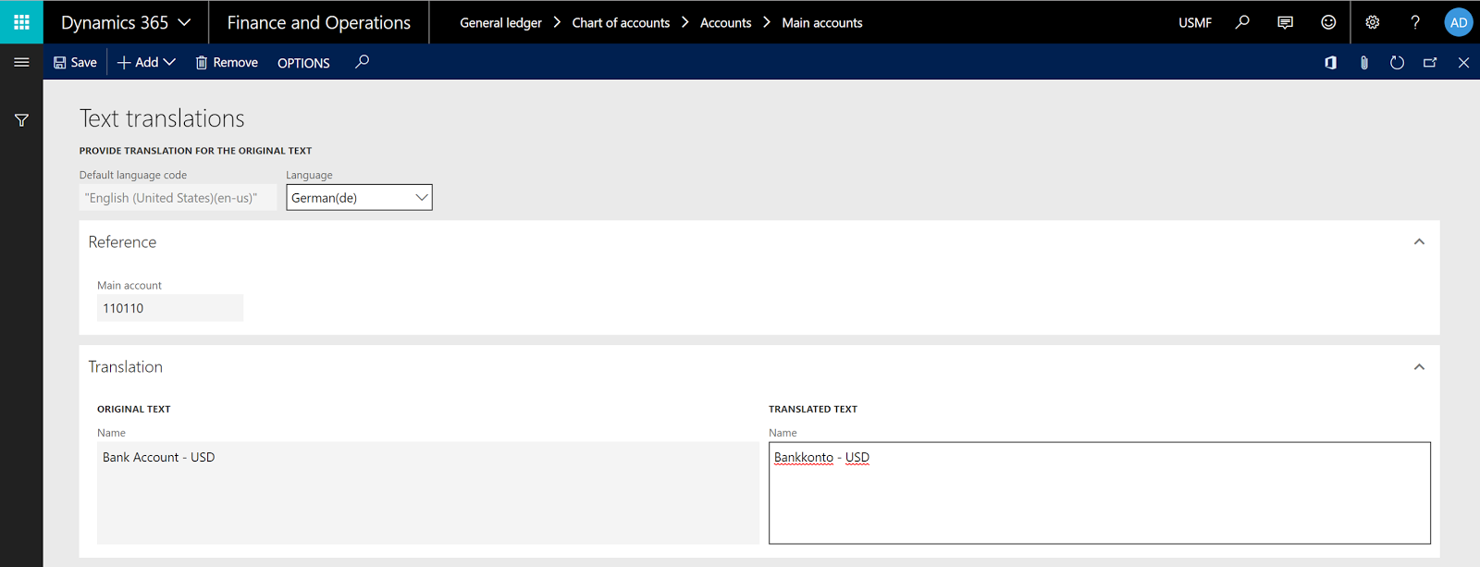Show the filter pane
The height and width of the screenshot is (567, 1480).
tap(21, 120)
